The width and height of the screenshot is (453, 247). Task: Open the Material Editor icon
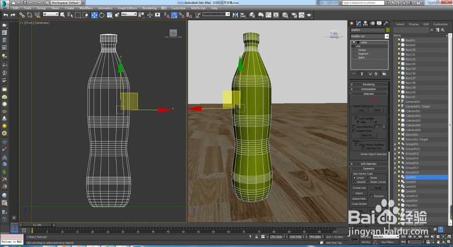pos(285,15)
